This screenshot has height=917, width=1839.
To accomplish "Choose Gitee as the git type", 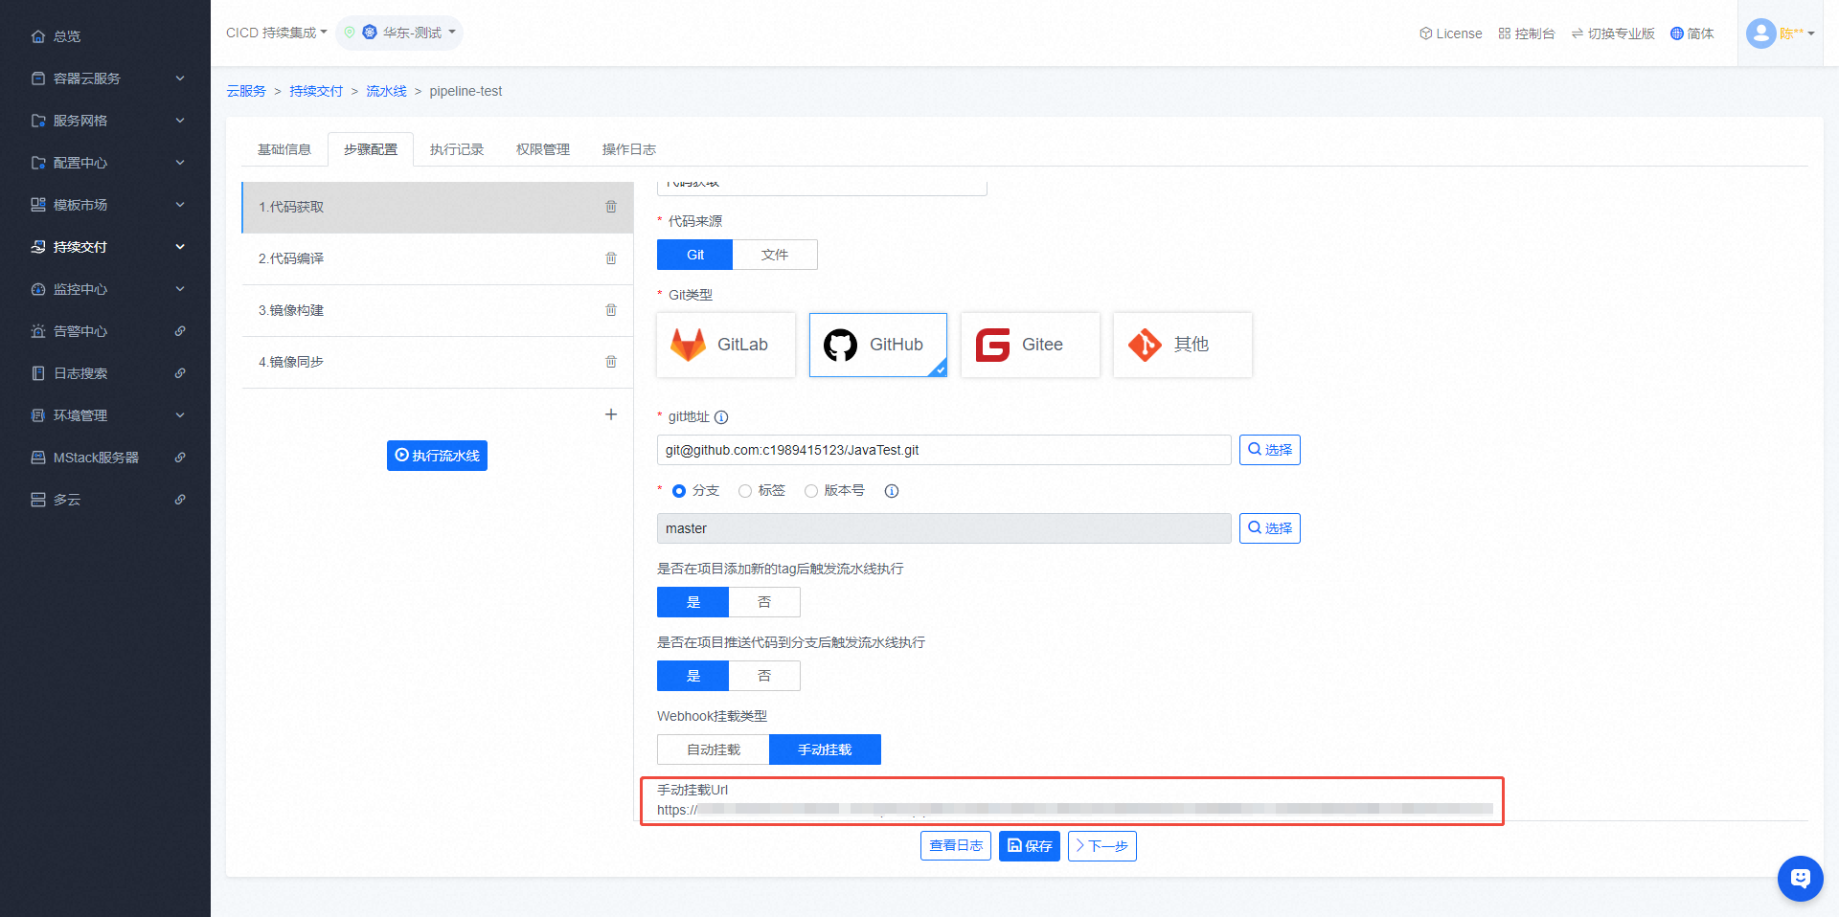I will pyautogui.click(x=1030, y=345).
